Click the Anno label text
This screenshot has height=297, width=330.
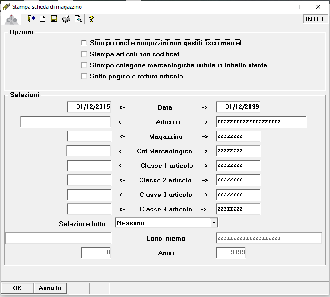point(166,253)
